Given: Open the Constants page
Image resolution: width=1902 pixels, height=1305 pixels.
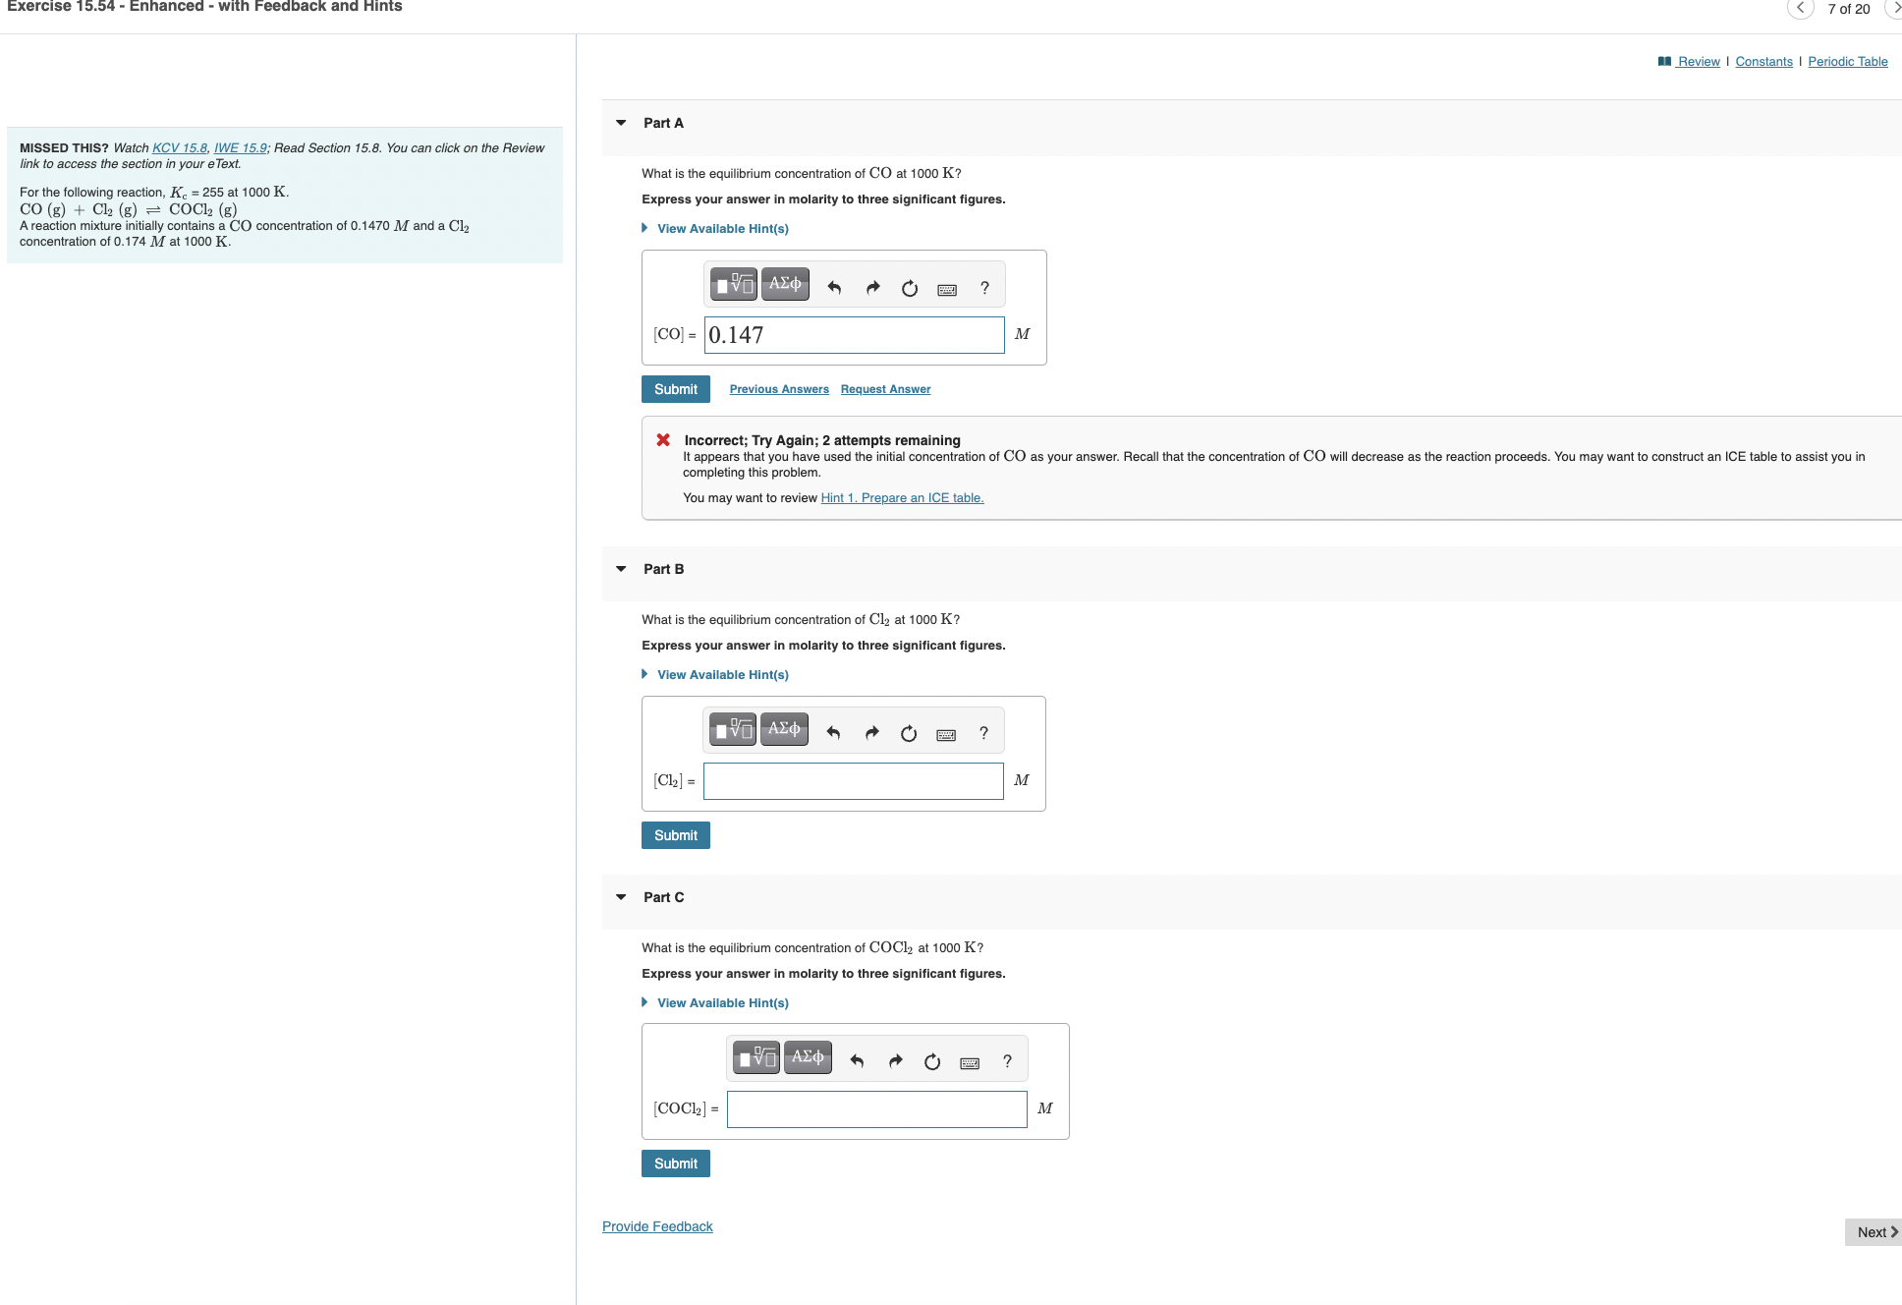Looking at the screenshot, I should coord(1763,61).
